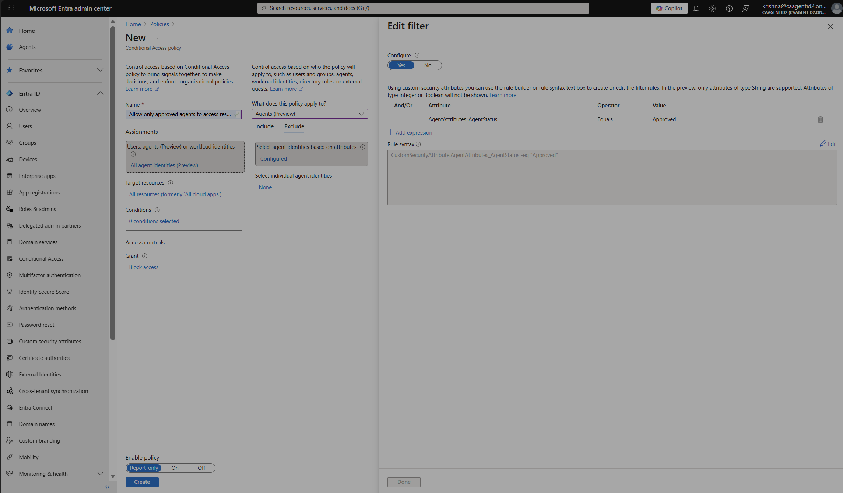Open Identity Secure Score in sidebar

click(44, 292)
